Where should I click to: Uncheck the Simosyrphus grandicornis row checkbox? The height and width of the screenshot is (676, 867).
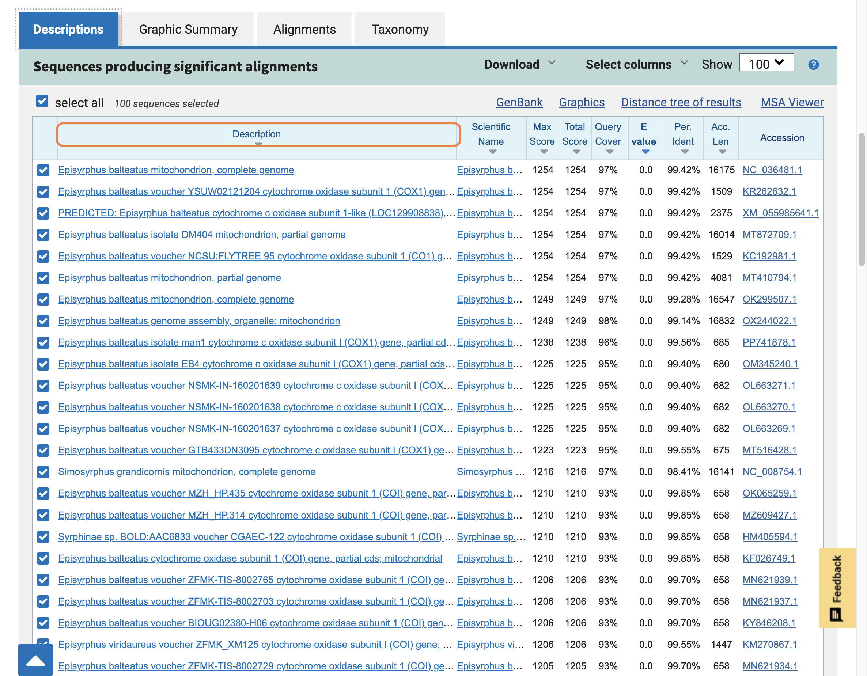tap(43, 472)
